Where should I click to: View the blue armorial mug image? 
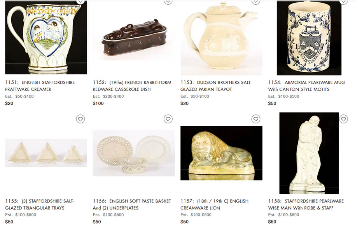click(x=309, y=38)
